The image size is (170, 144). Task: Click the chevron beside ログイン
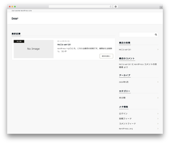158,114
